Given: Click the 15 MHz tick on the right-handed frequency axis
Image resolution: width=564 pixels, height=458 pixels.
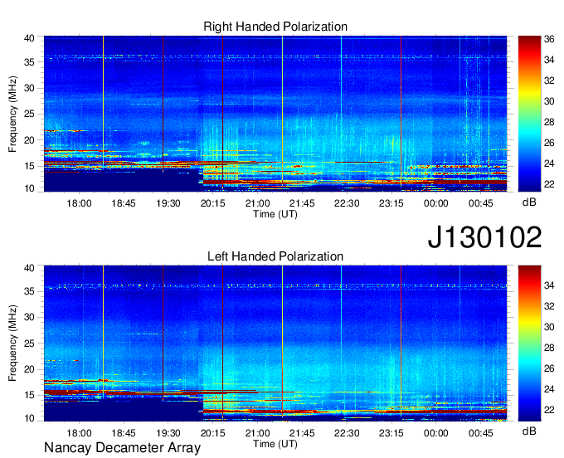Looking at the screenshot, I should click(x=29, y=166).
